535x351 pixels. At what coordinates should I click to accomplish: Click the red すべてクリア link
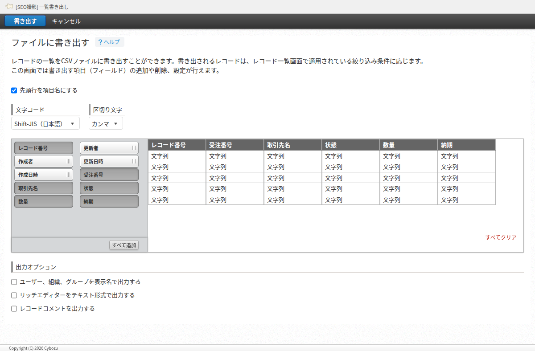[501, 237]
